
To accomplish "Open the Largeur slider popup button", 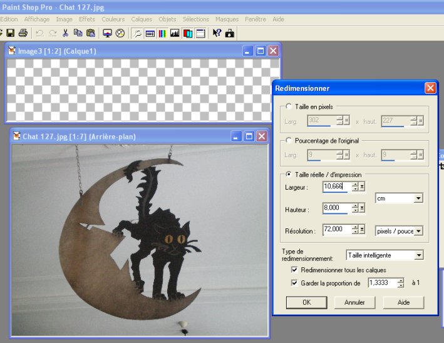I will click(362, 187).
